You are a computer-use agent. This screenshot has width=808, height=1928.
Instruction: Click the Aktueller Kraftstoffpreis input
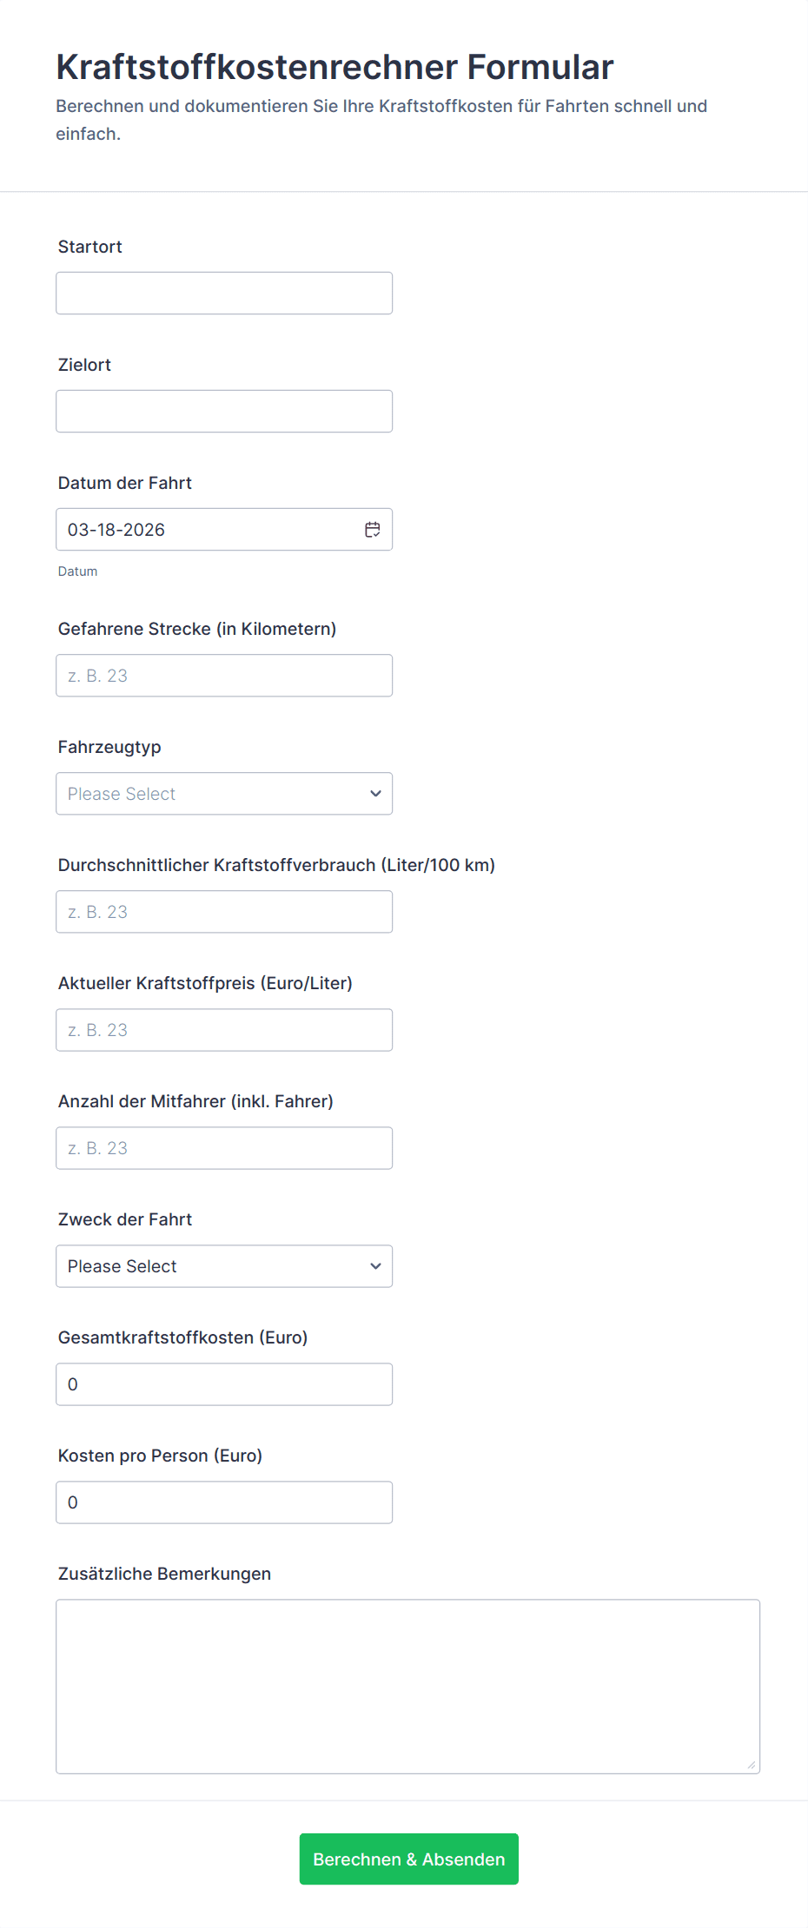223,1030
